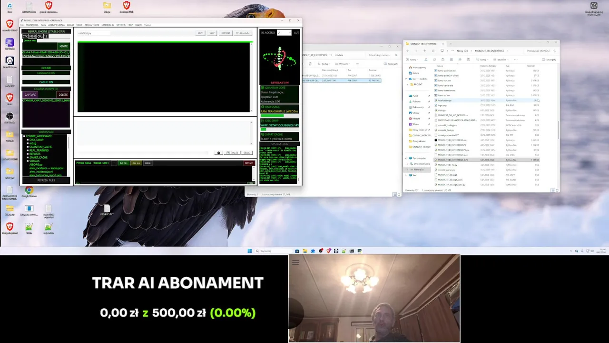Click RUN SEL in Python shell
Viewport: 609px width, 343px height.
coord(123,163)
